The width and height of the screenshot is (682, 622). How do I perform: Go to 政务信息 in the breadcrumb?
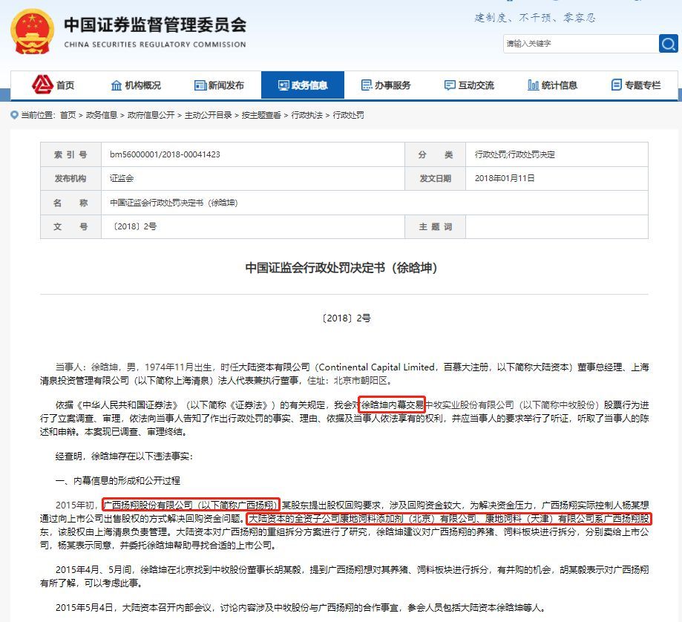point(102,115)
